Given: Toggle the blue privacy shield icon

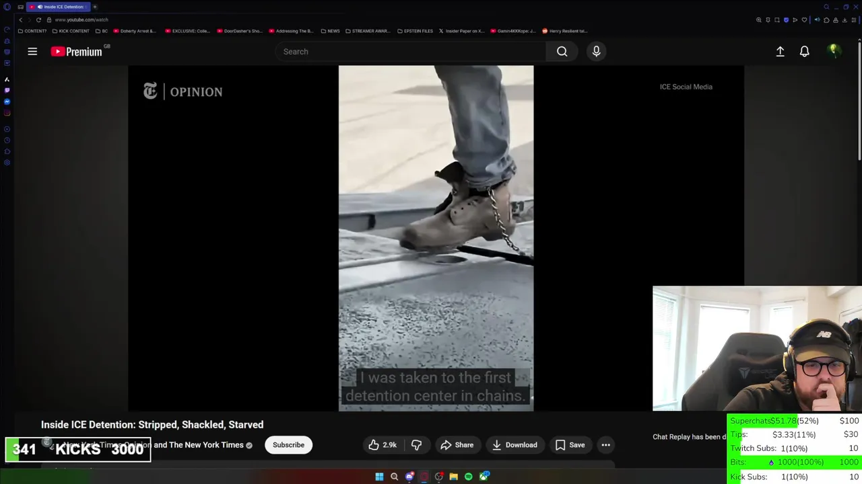Looking at the screenshot, I should click(786, 20).
